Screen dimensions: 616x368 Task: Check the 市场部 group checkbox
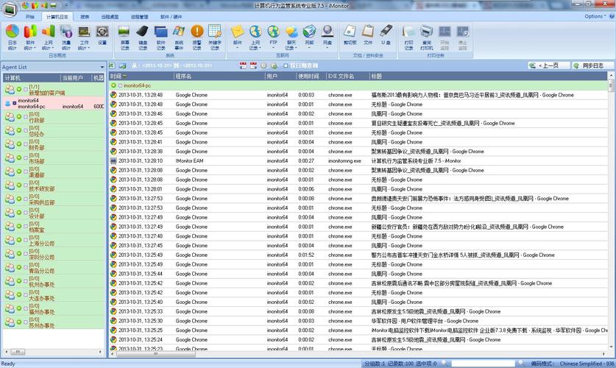[x=26, y=158]
